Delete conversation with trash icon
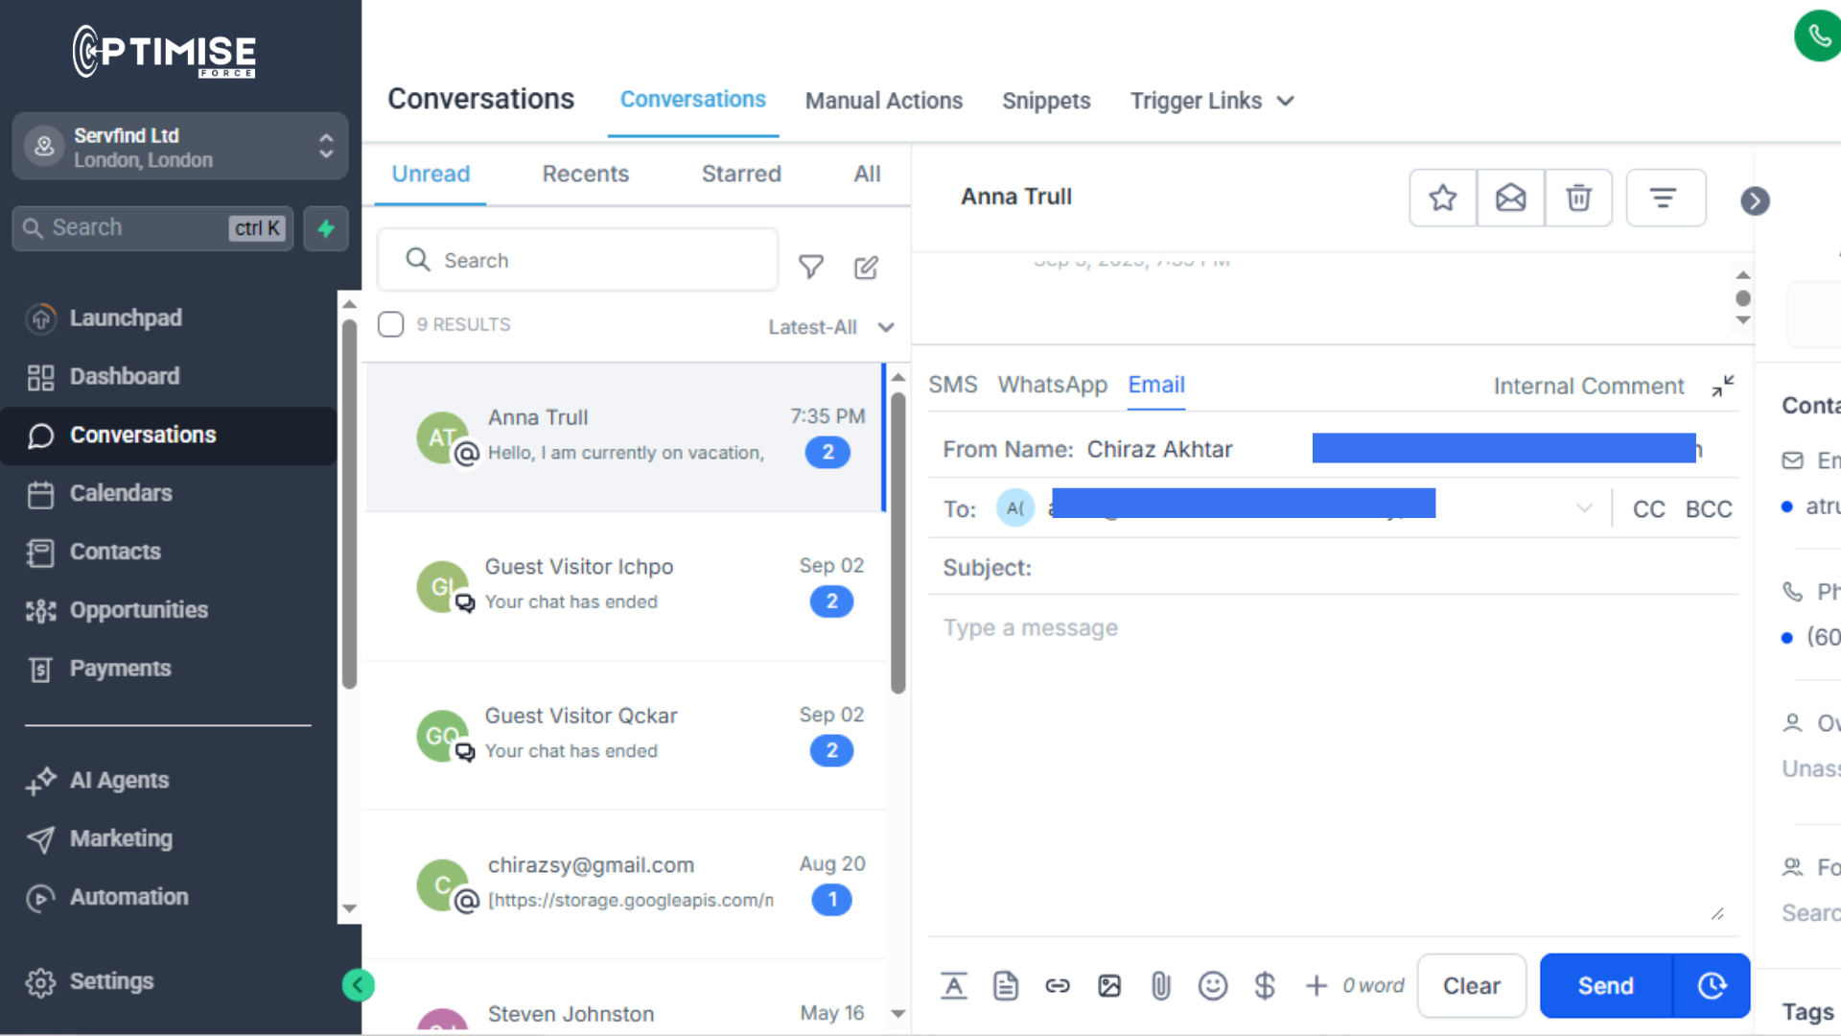Image resolution: width=1841 pixels, height=1036 pixels. [1578, 199]
